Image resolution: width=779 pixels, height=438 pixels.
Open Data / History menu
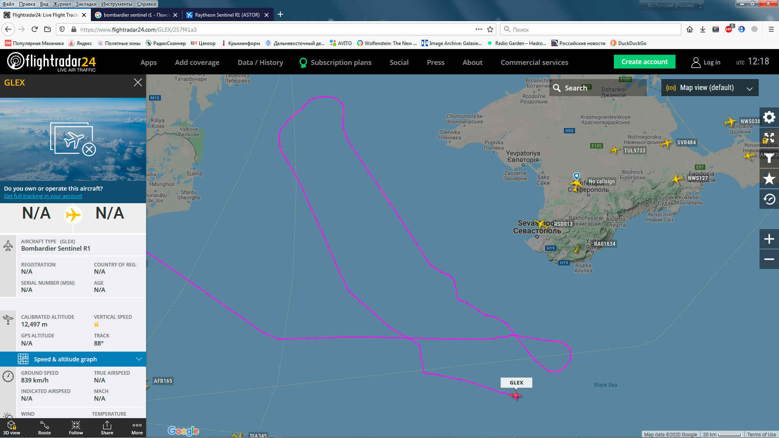pos(260,62)
